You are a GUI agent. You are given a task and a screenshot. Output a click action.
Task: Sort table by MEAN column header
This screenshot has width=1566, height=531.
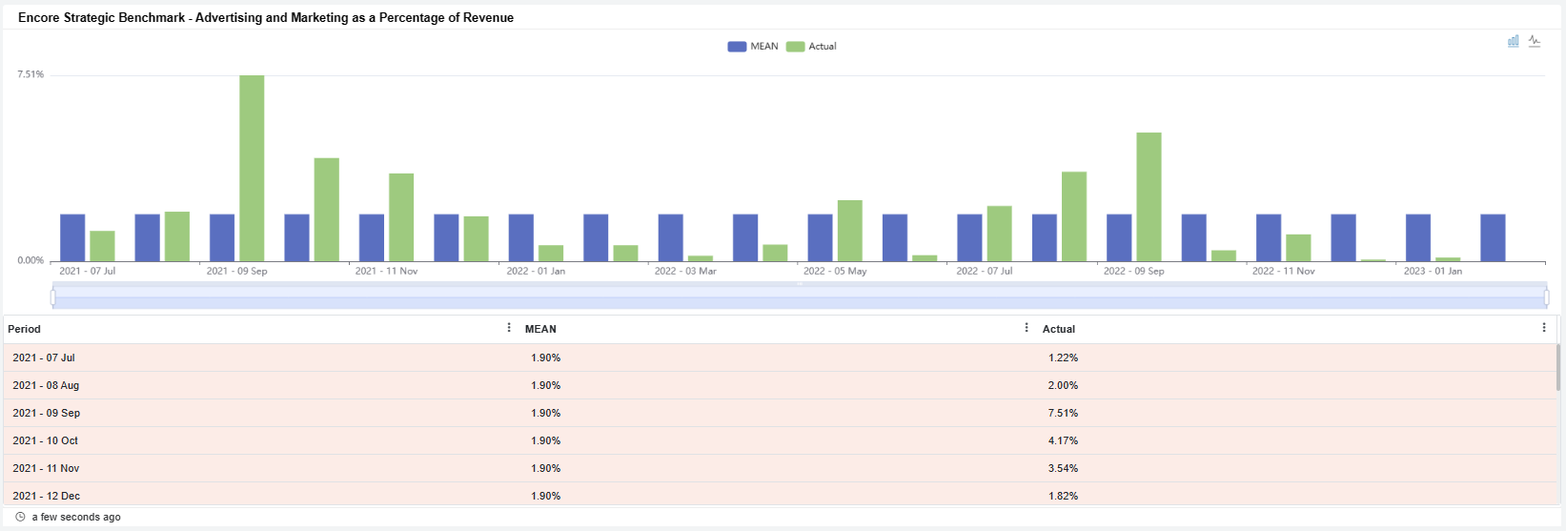(x=540, y=329)
